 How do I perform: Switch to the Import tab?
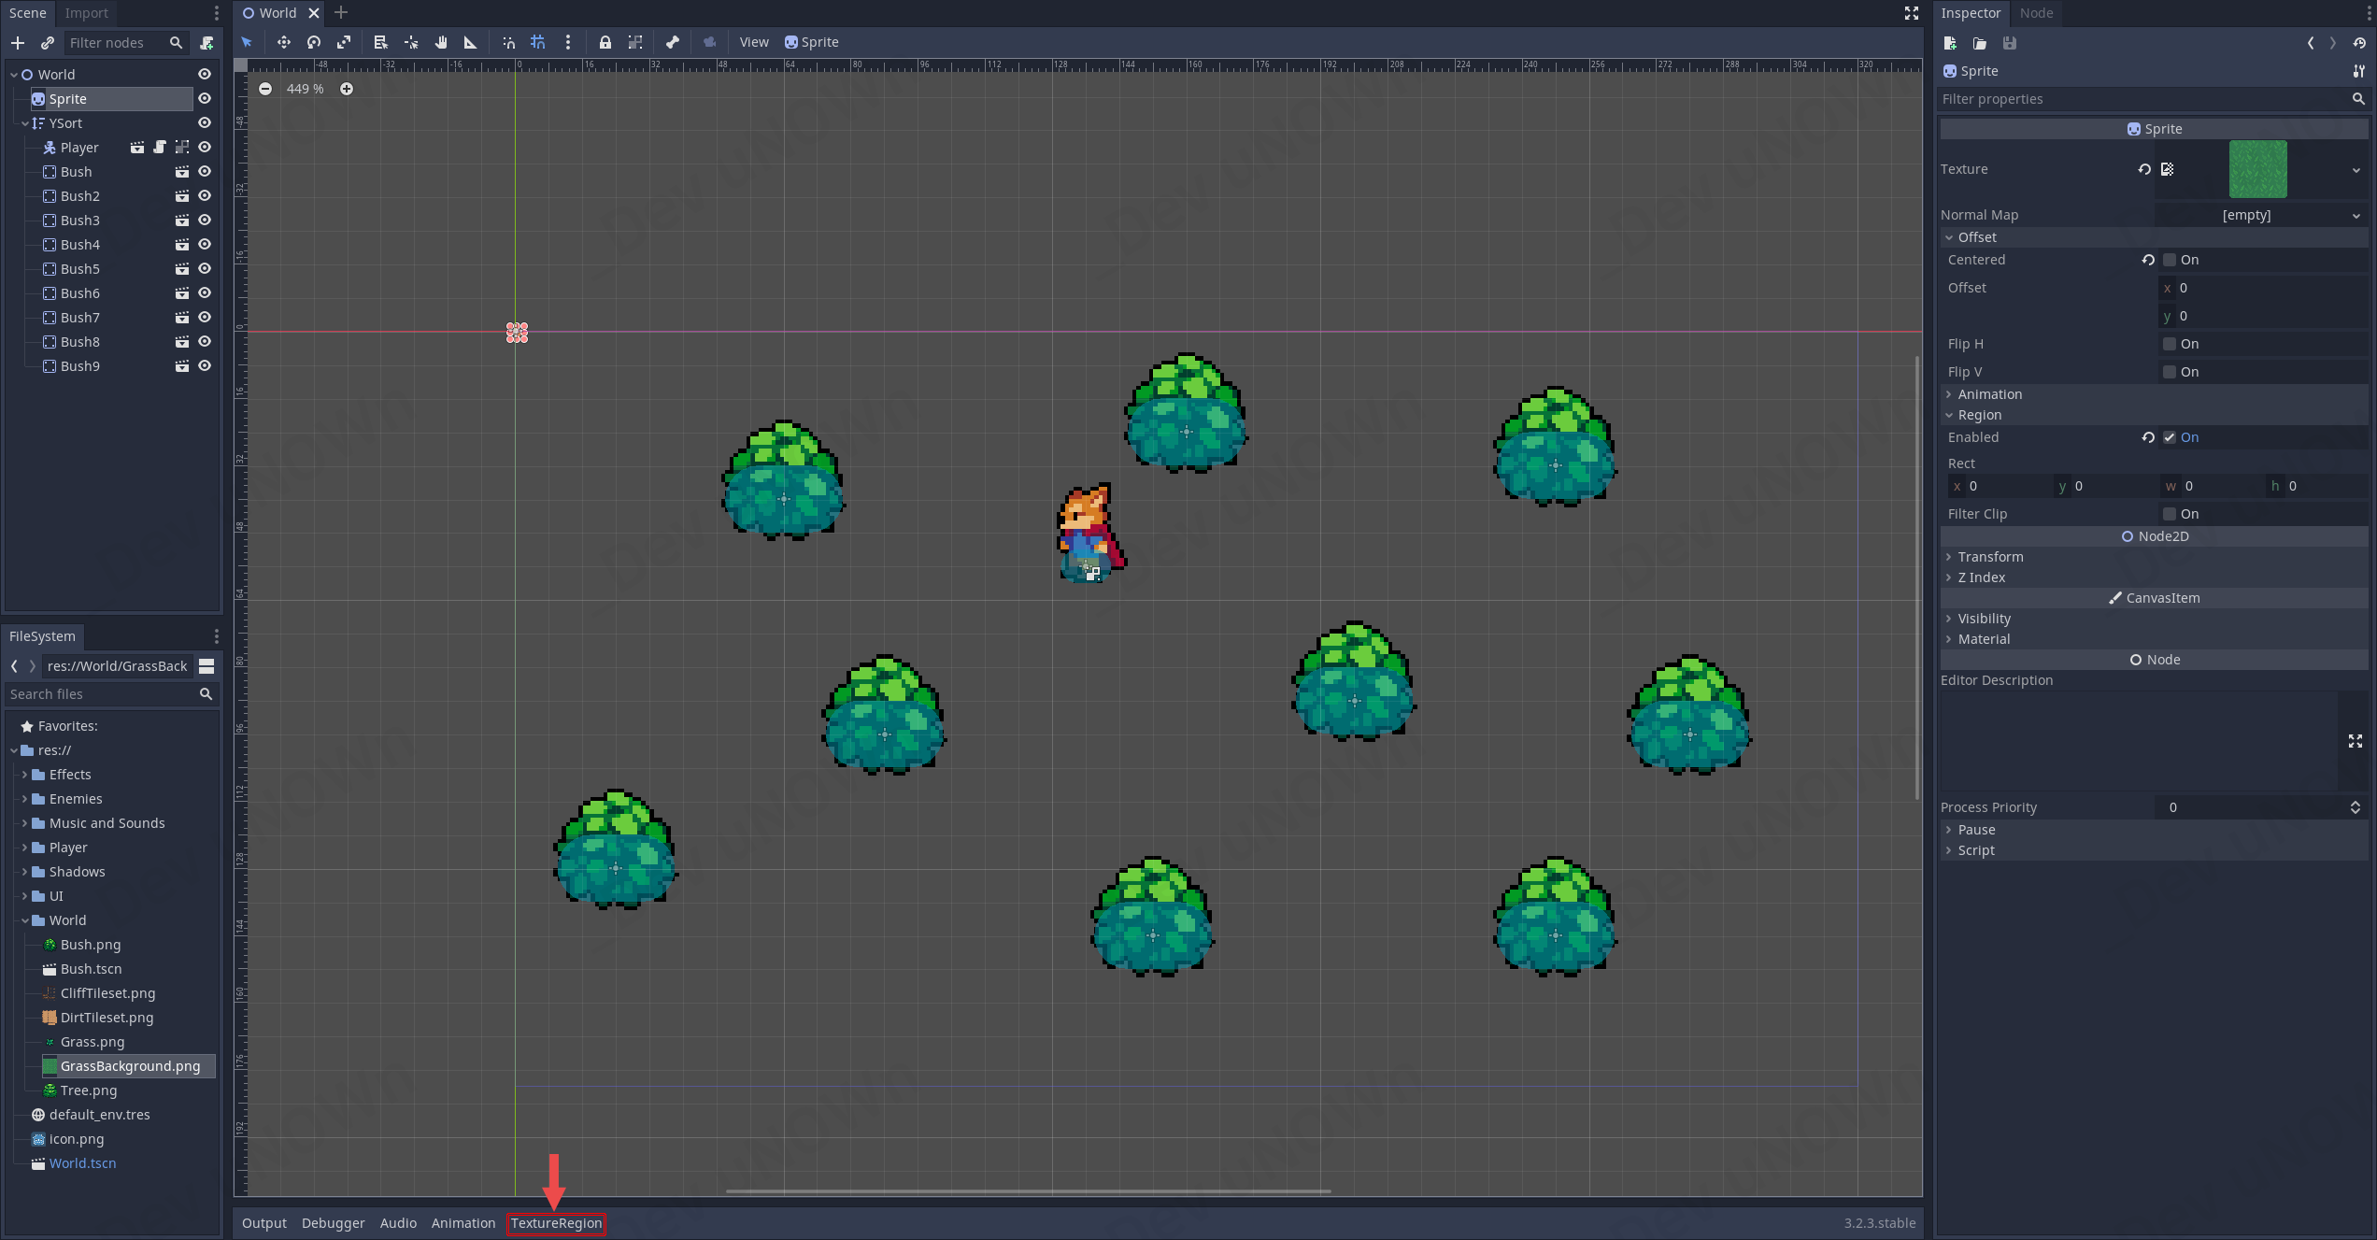[x=86, y=13]
